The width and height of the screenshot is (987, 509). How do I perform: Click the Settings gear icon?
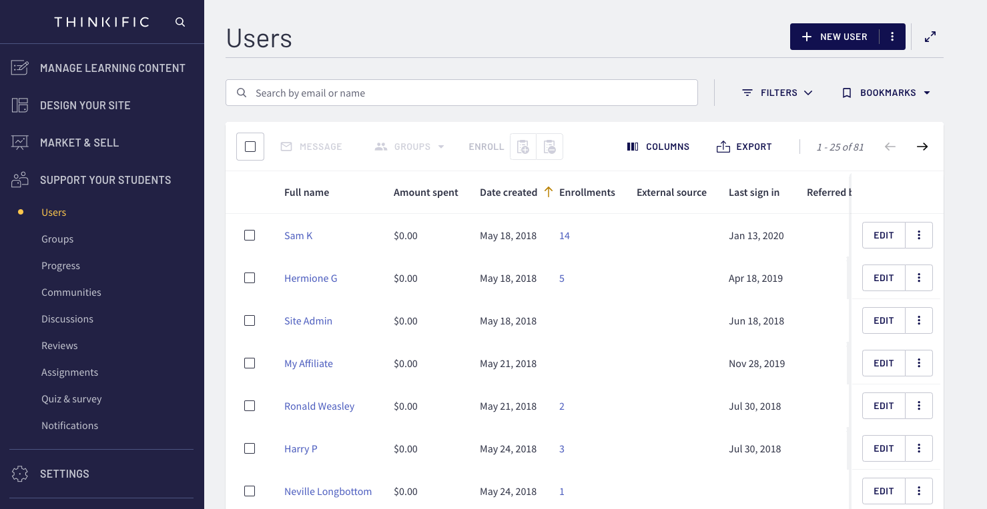click(x=20, y=474)
